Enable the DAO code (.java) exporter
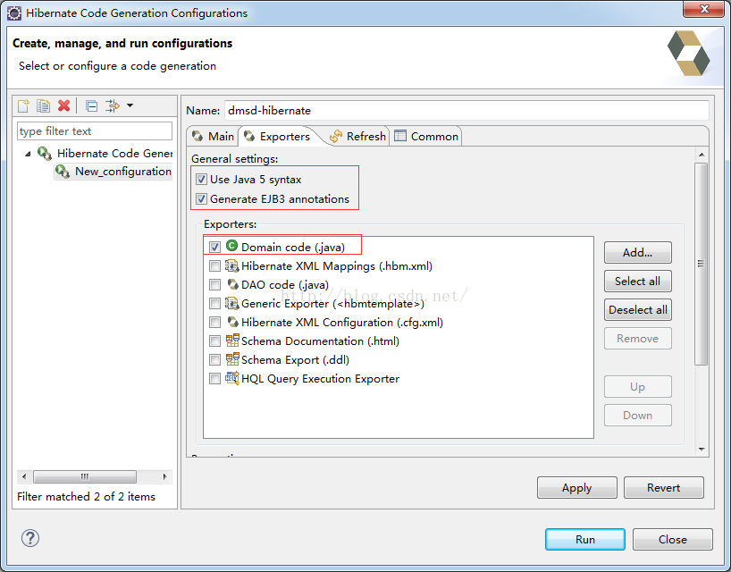 [x=214, y=284]
